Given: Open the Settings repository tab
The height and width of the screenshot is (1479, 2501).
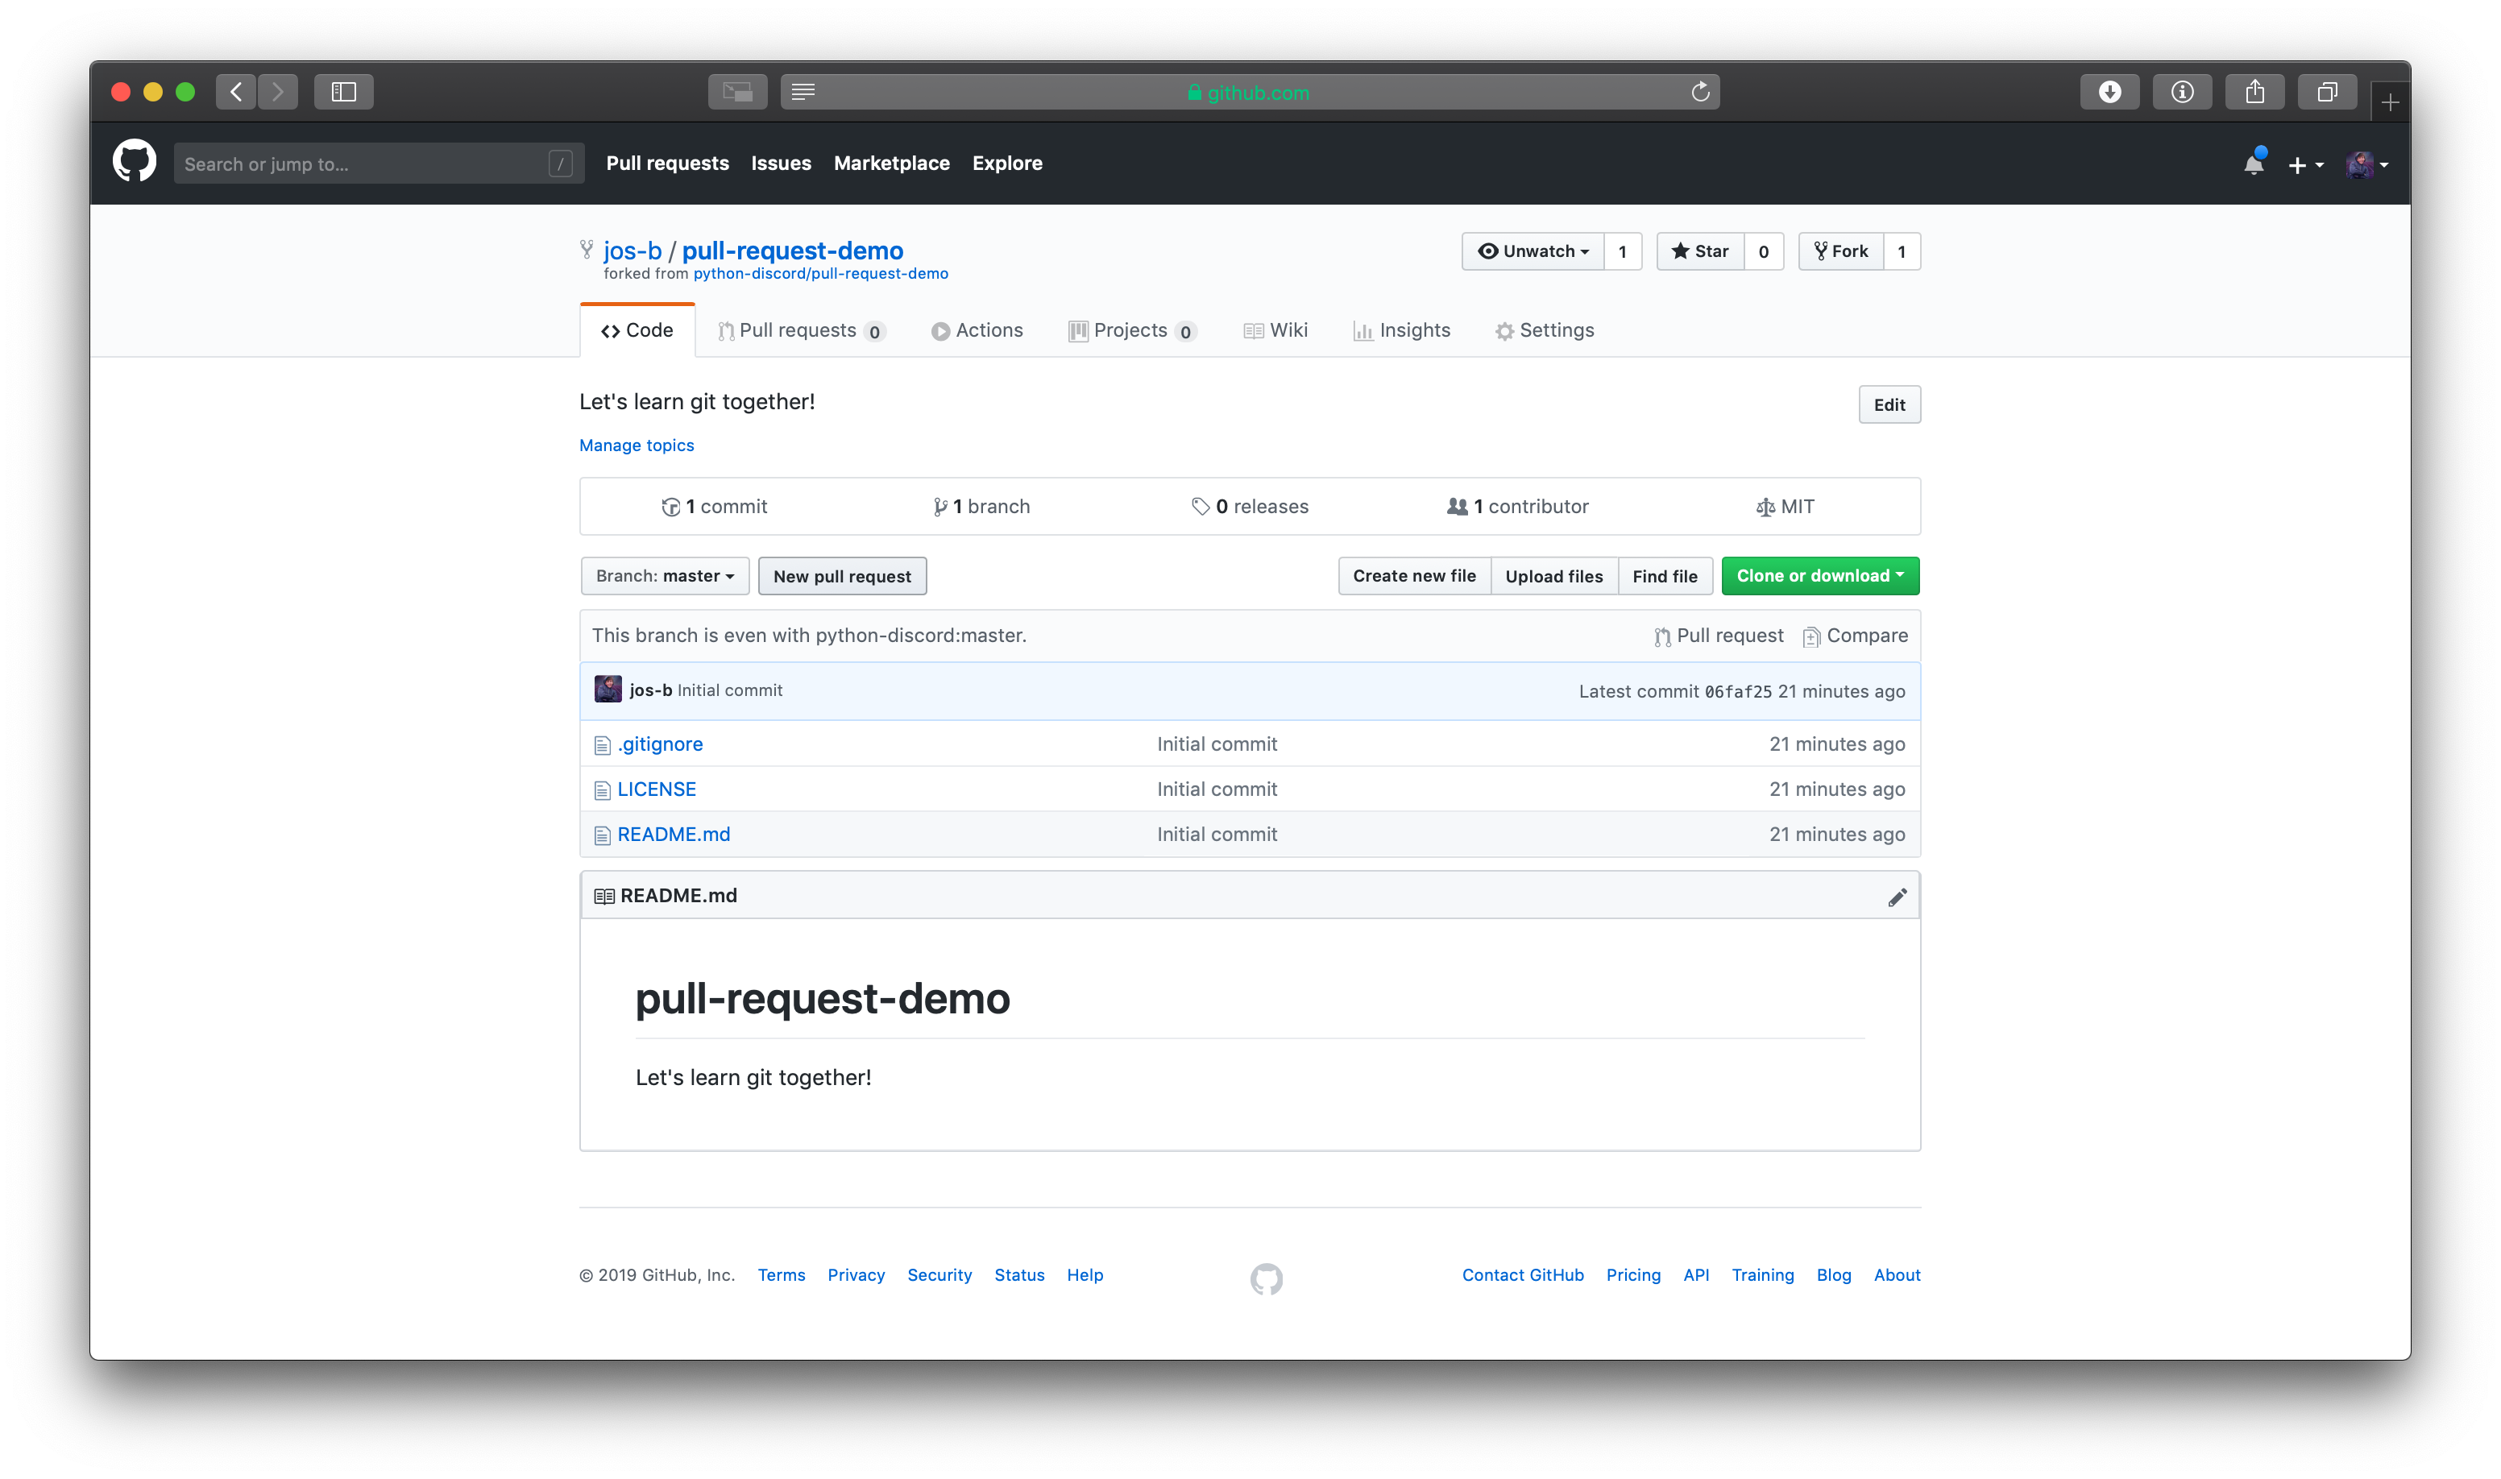Looking at the screenshot, I should coord(1544,331).
